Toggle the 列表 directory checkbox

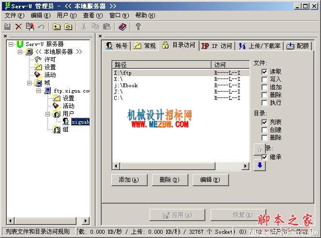point(264,122)
